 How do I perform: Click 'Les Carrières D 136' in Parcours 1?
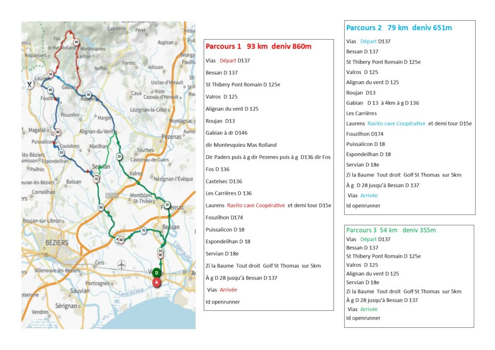tap(229, 193)
